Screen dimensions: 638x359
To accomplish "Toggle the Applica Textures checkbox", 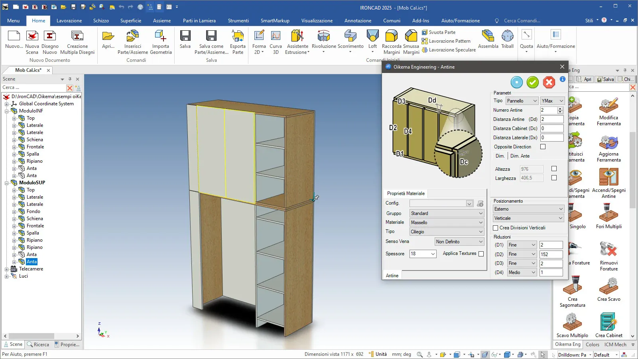I will (x=481, y=254).
